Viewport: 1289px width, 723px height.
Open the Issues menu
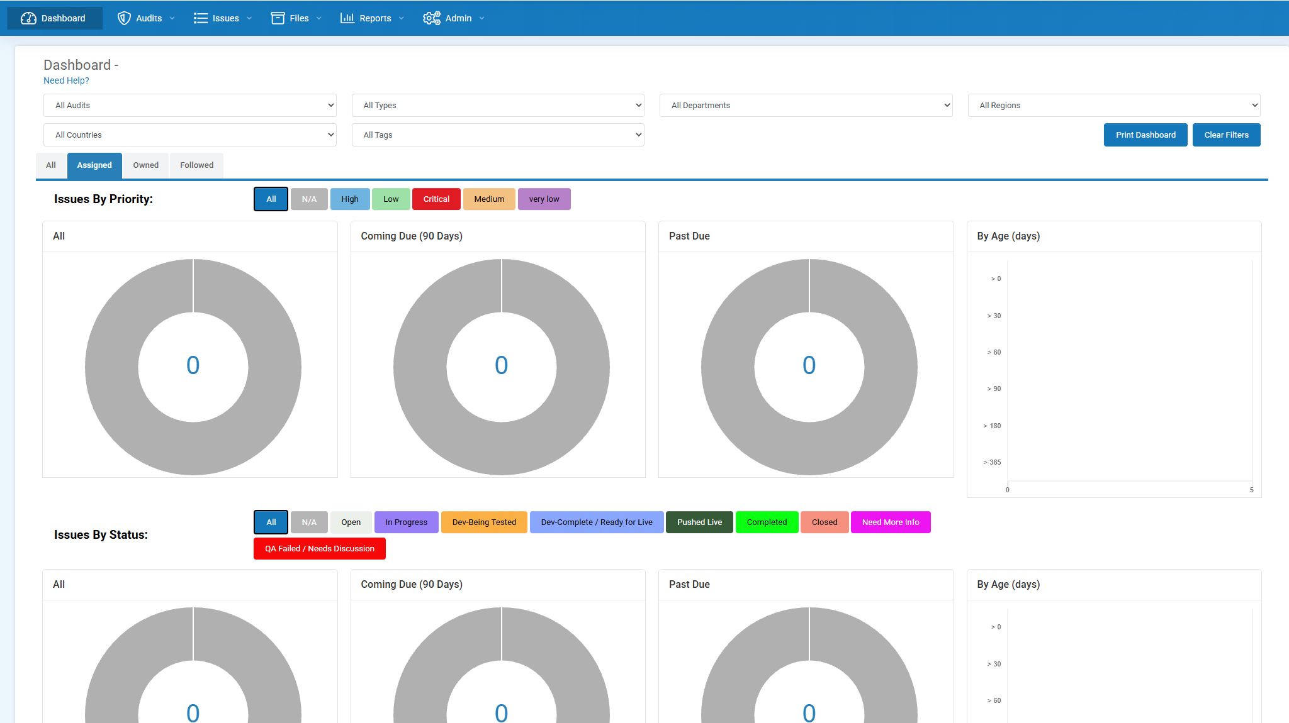coord(223,18)
